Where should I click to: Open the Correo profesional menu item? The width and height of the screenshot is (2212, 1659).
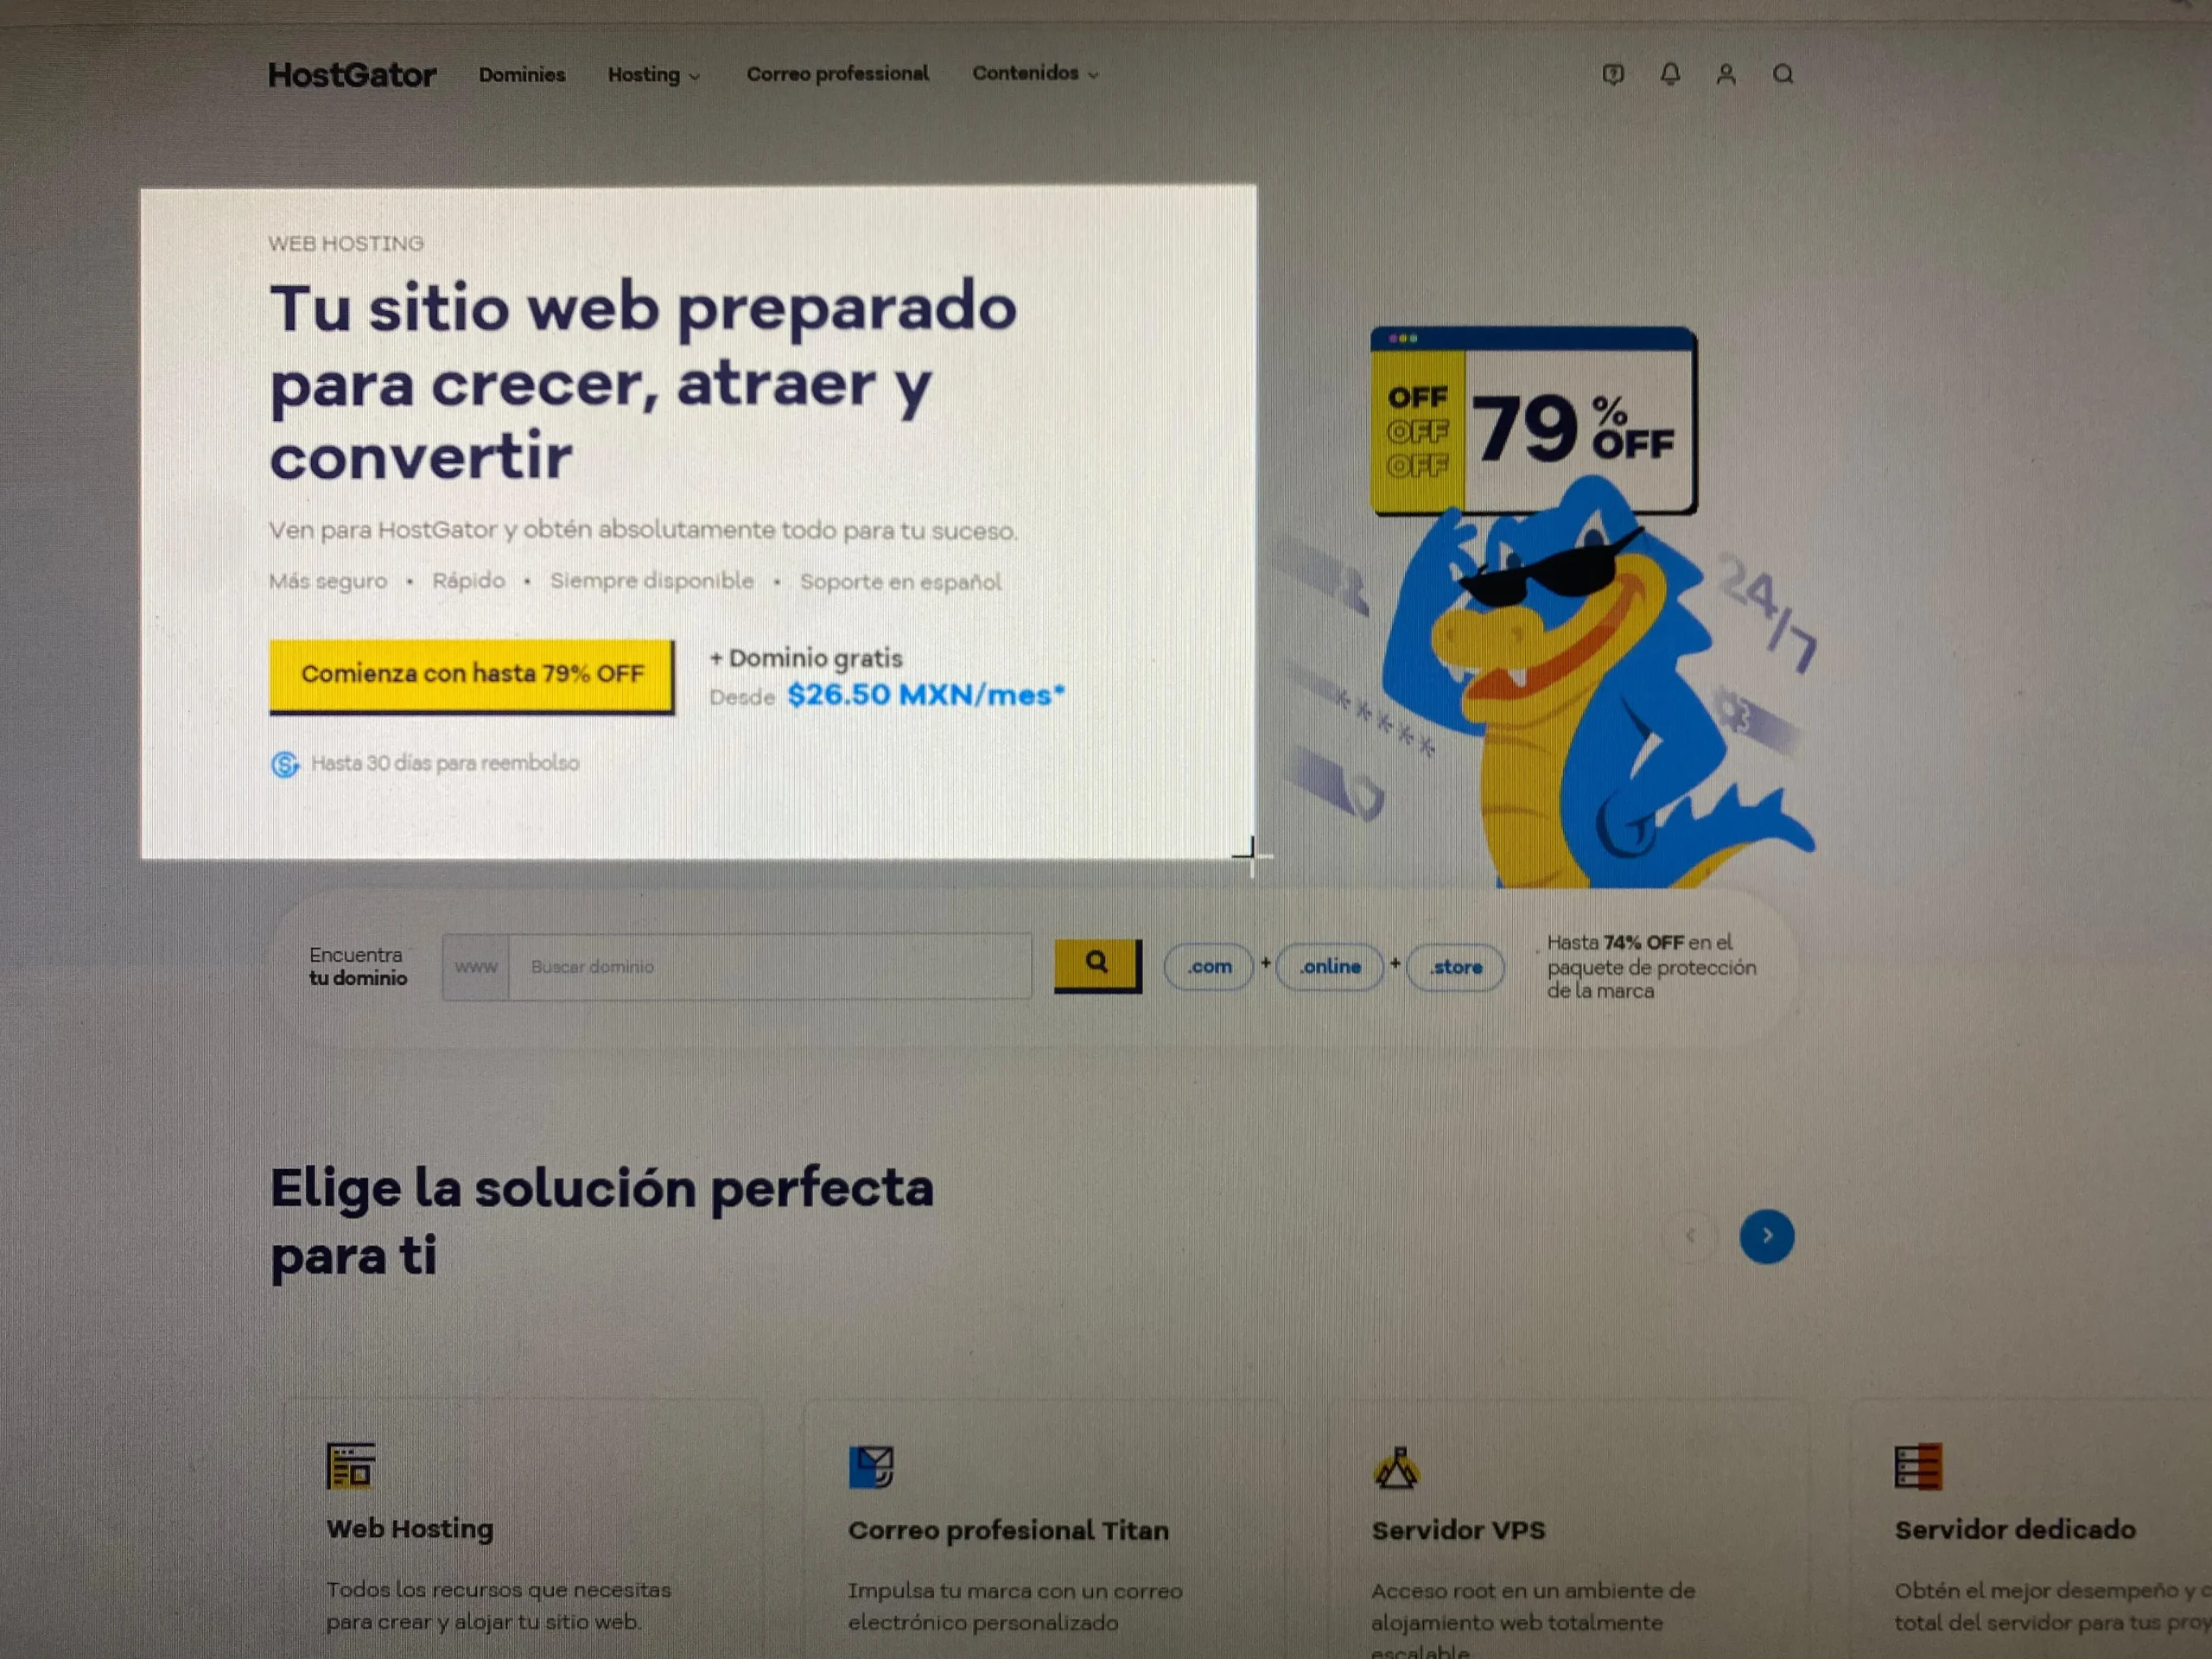[838, 73]
